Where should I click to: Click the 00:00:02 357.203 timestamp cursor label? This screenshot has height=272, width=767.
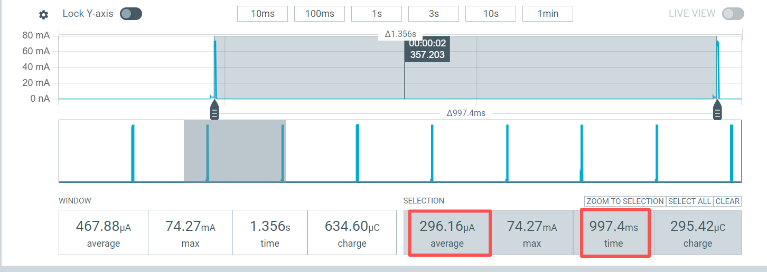click(427, 49)
